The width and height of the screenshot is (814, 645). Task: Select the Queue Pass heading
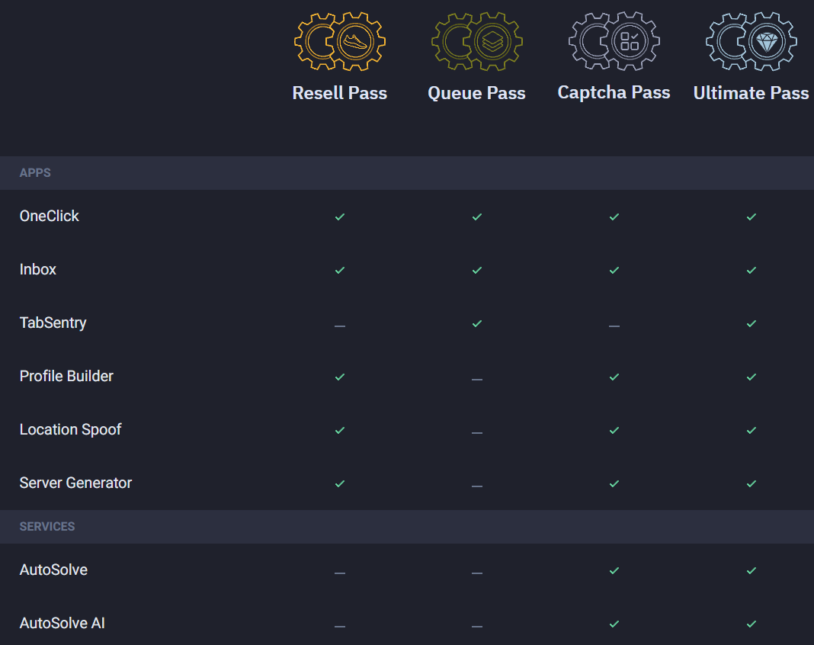coord(476,93)
